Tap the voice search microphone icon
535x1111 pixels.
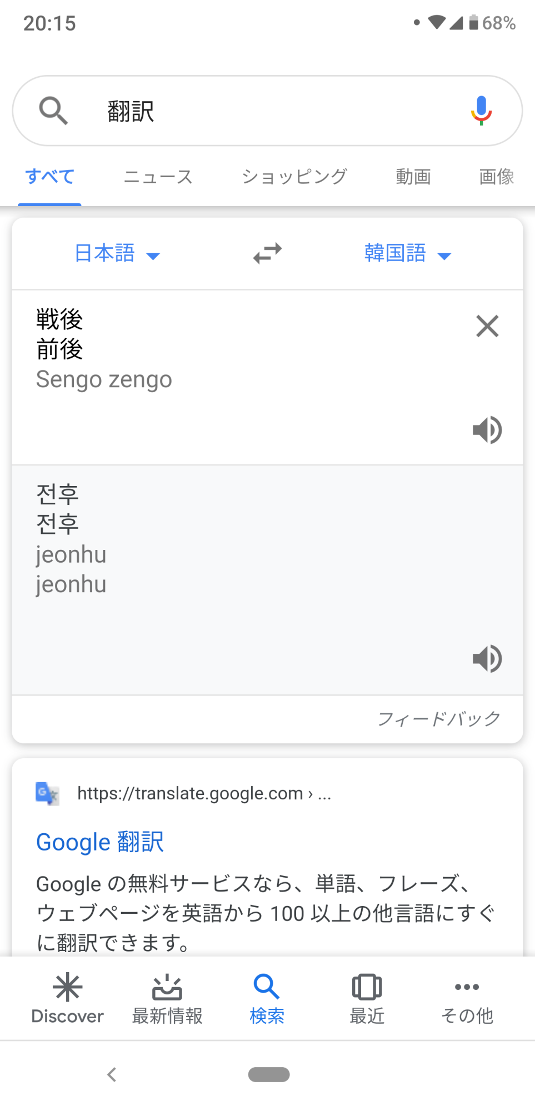point(481,111)
